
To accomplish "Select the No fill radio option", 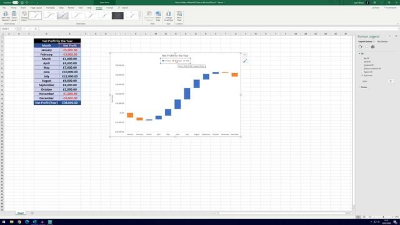I will (x=362, y=58).
